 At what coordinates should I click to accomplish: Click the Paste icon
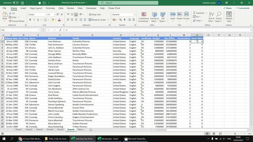5,15
